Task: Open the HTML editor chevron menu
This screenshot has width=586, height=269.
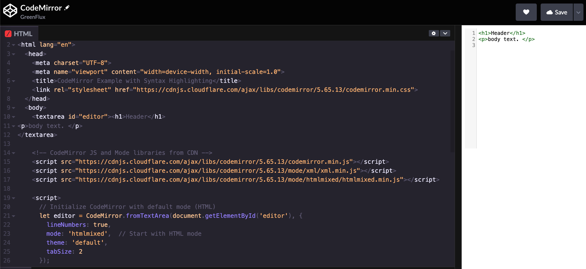Action: [445, 33]
